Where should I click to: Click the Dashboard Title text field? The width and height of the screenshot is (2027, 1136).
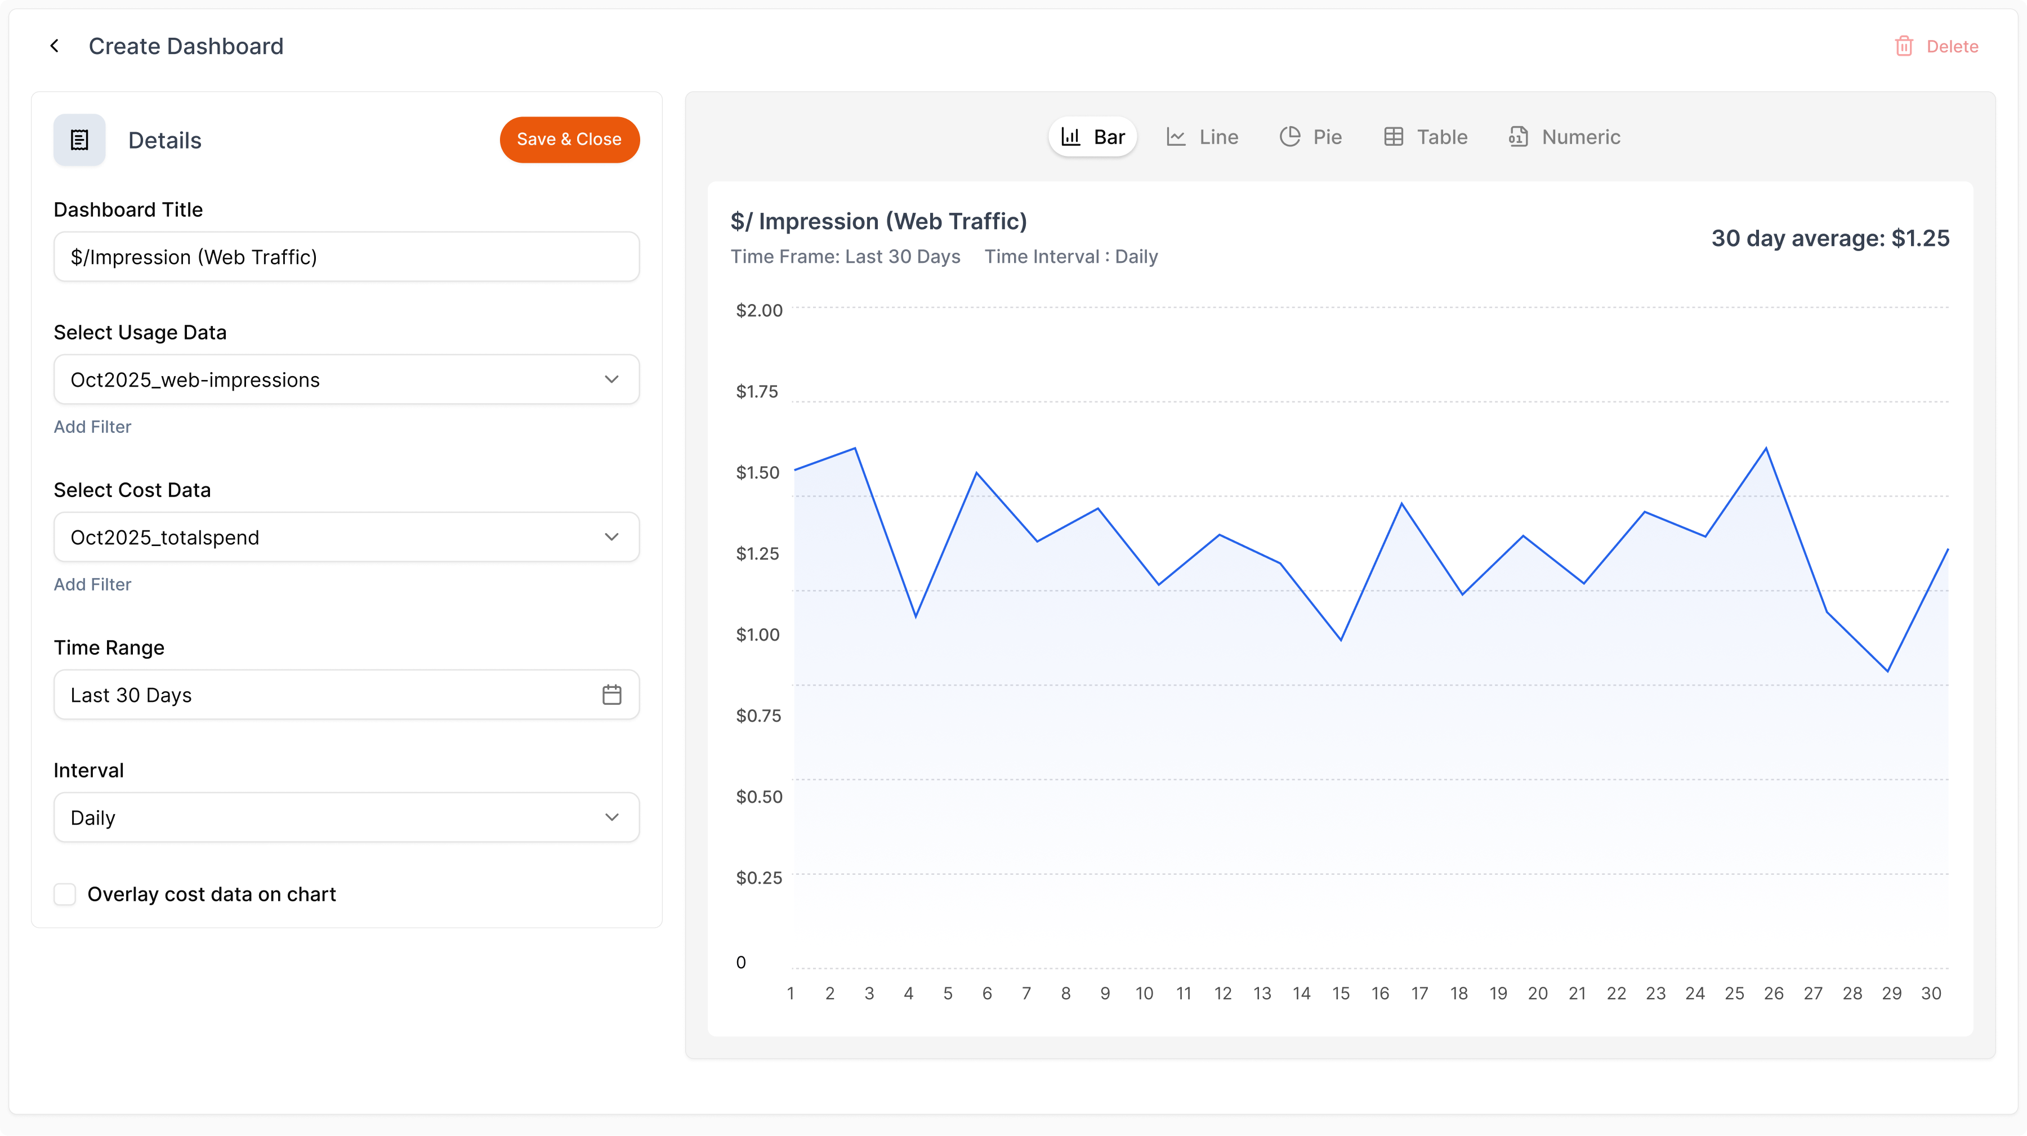(x=346, y=257)
